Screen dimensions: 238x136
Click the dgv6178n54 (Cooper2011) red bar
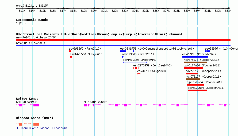[x=195, y=85]
